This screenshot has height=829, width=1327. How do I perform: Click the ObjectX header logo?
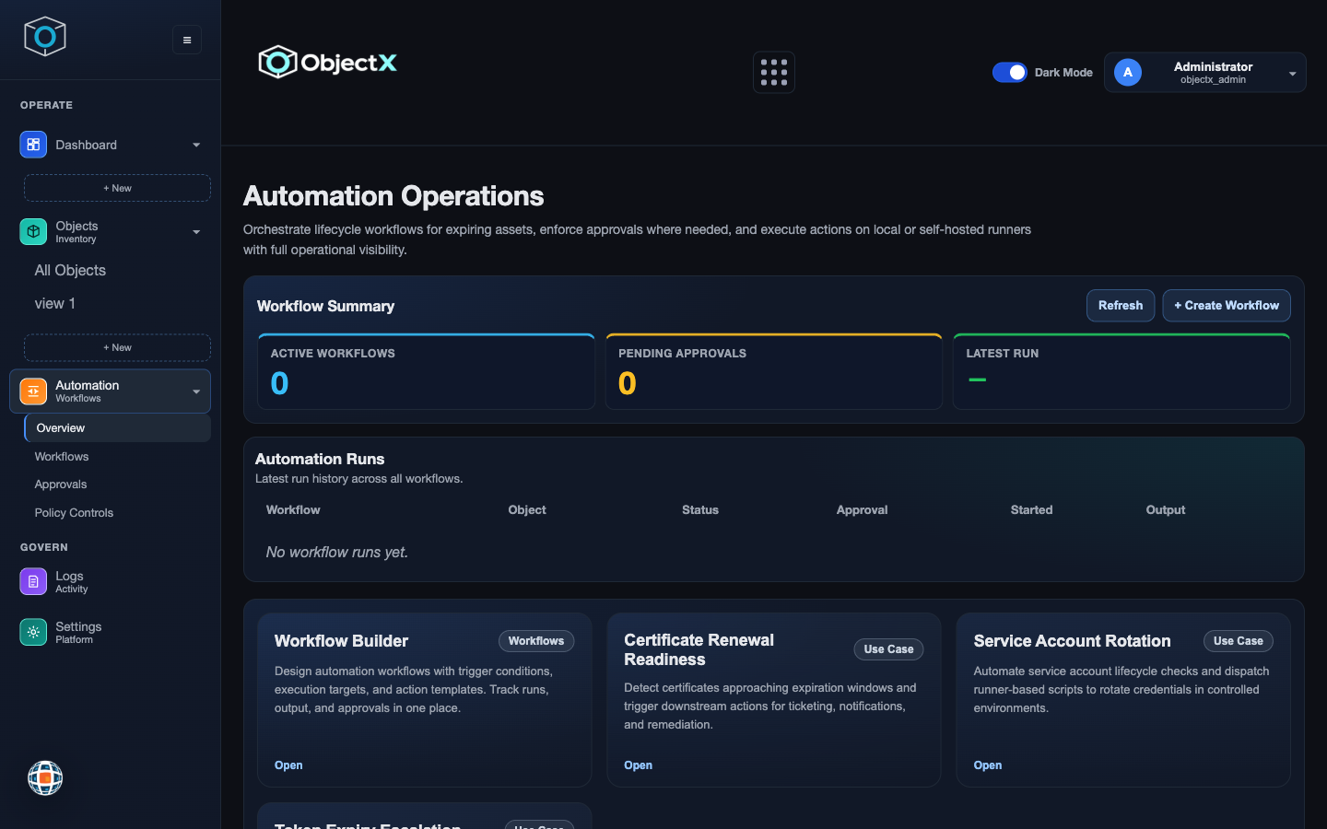tap(327, 63)
